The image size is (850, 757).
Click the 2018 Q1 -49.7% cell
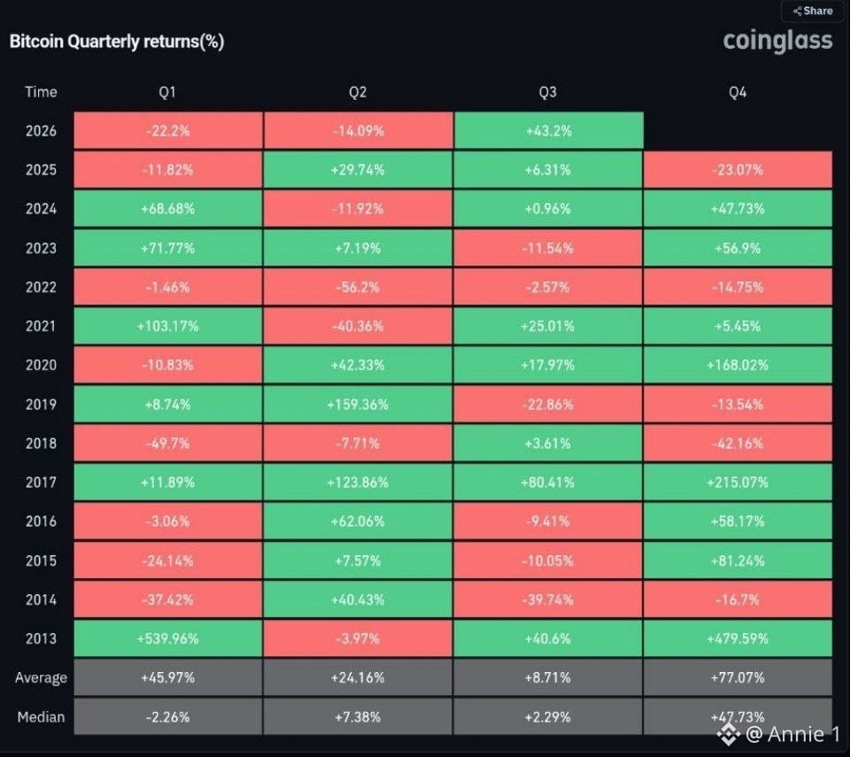[168, 443]
